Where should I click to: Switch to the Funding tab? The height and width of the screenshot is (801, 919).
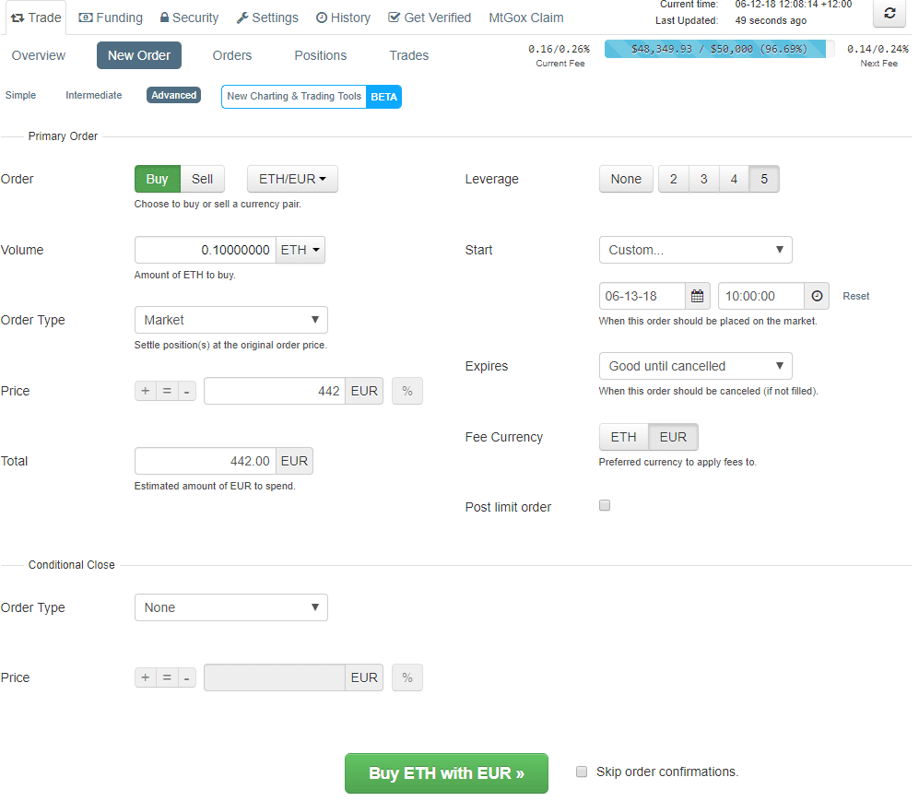click(x=111, y=18)
